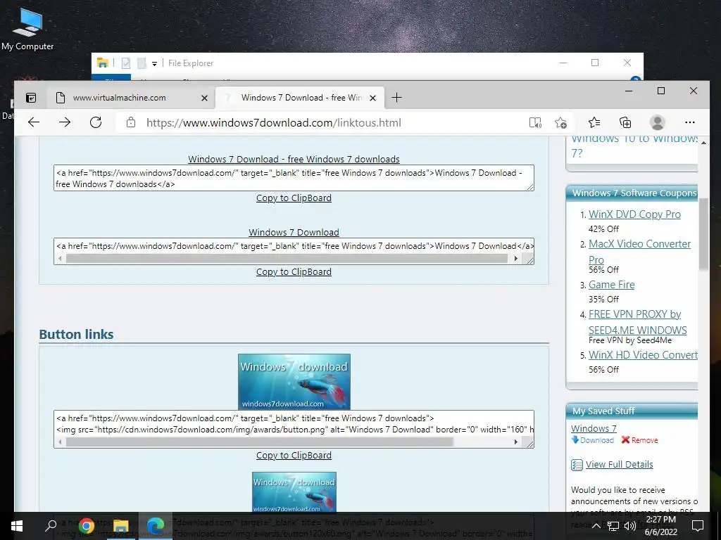Click the 'Windows 7 Download' text link heading
This screenshot has width=721, height=540.
tap(294, 232)
